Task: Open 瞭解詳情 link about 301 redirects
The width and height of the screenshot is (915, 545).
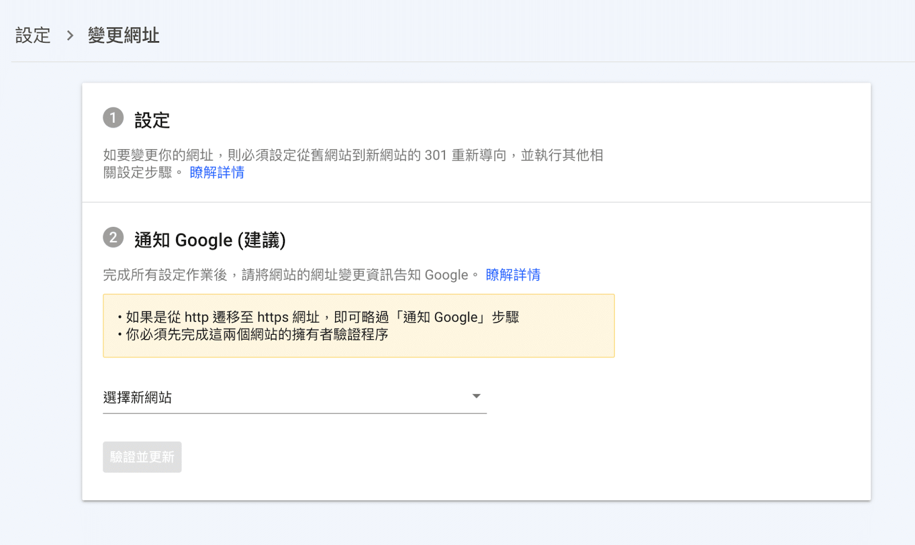Action: pos(217,173)
